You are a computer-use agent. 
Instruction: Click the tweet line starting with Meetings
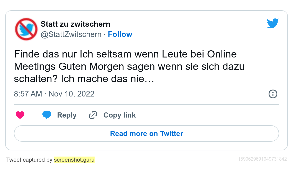coord(129,66)
